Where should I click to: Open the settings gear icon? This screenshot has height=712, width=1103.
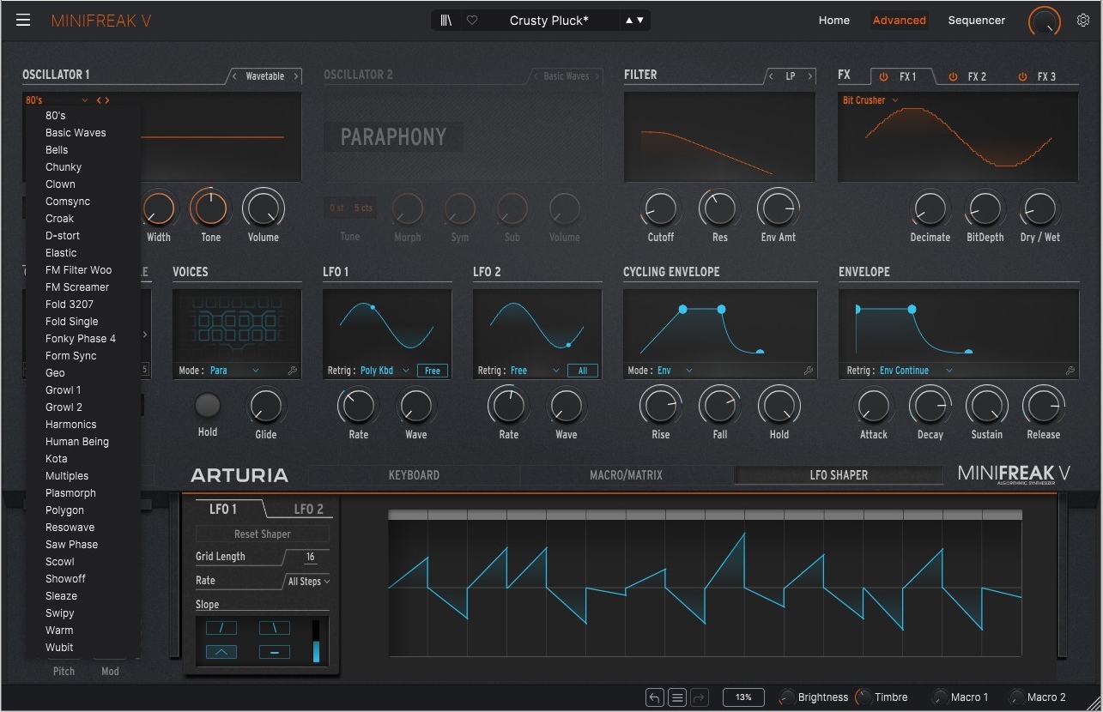click(x=1083, y=21)
